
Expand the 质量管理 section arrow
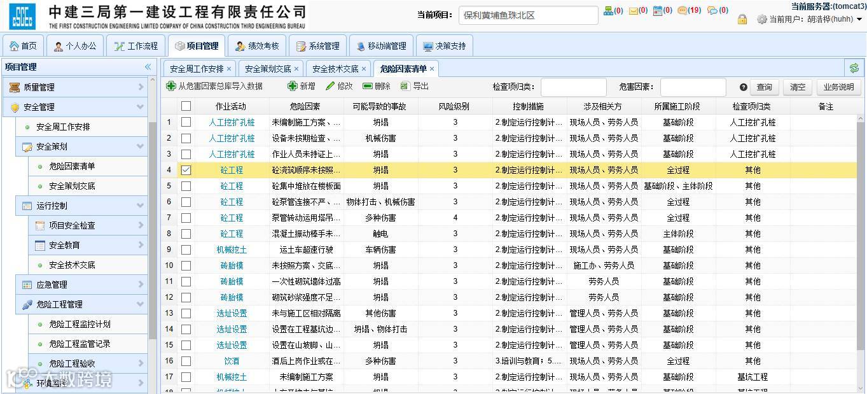[x=141, y=87]
